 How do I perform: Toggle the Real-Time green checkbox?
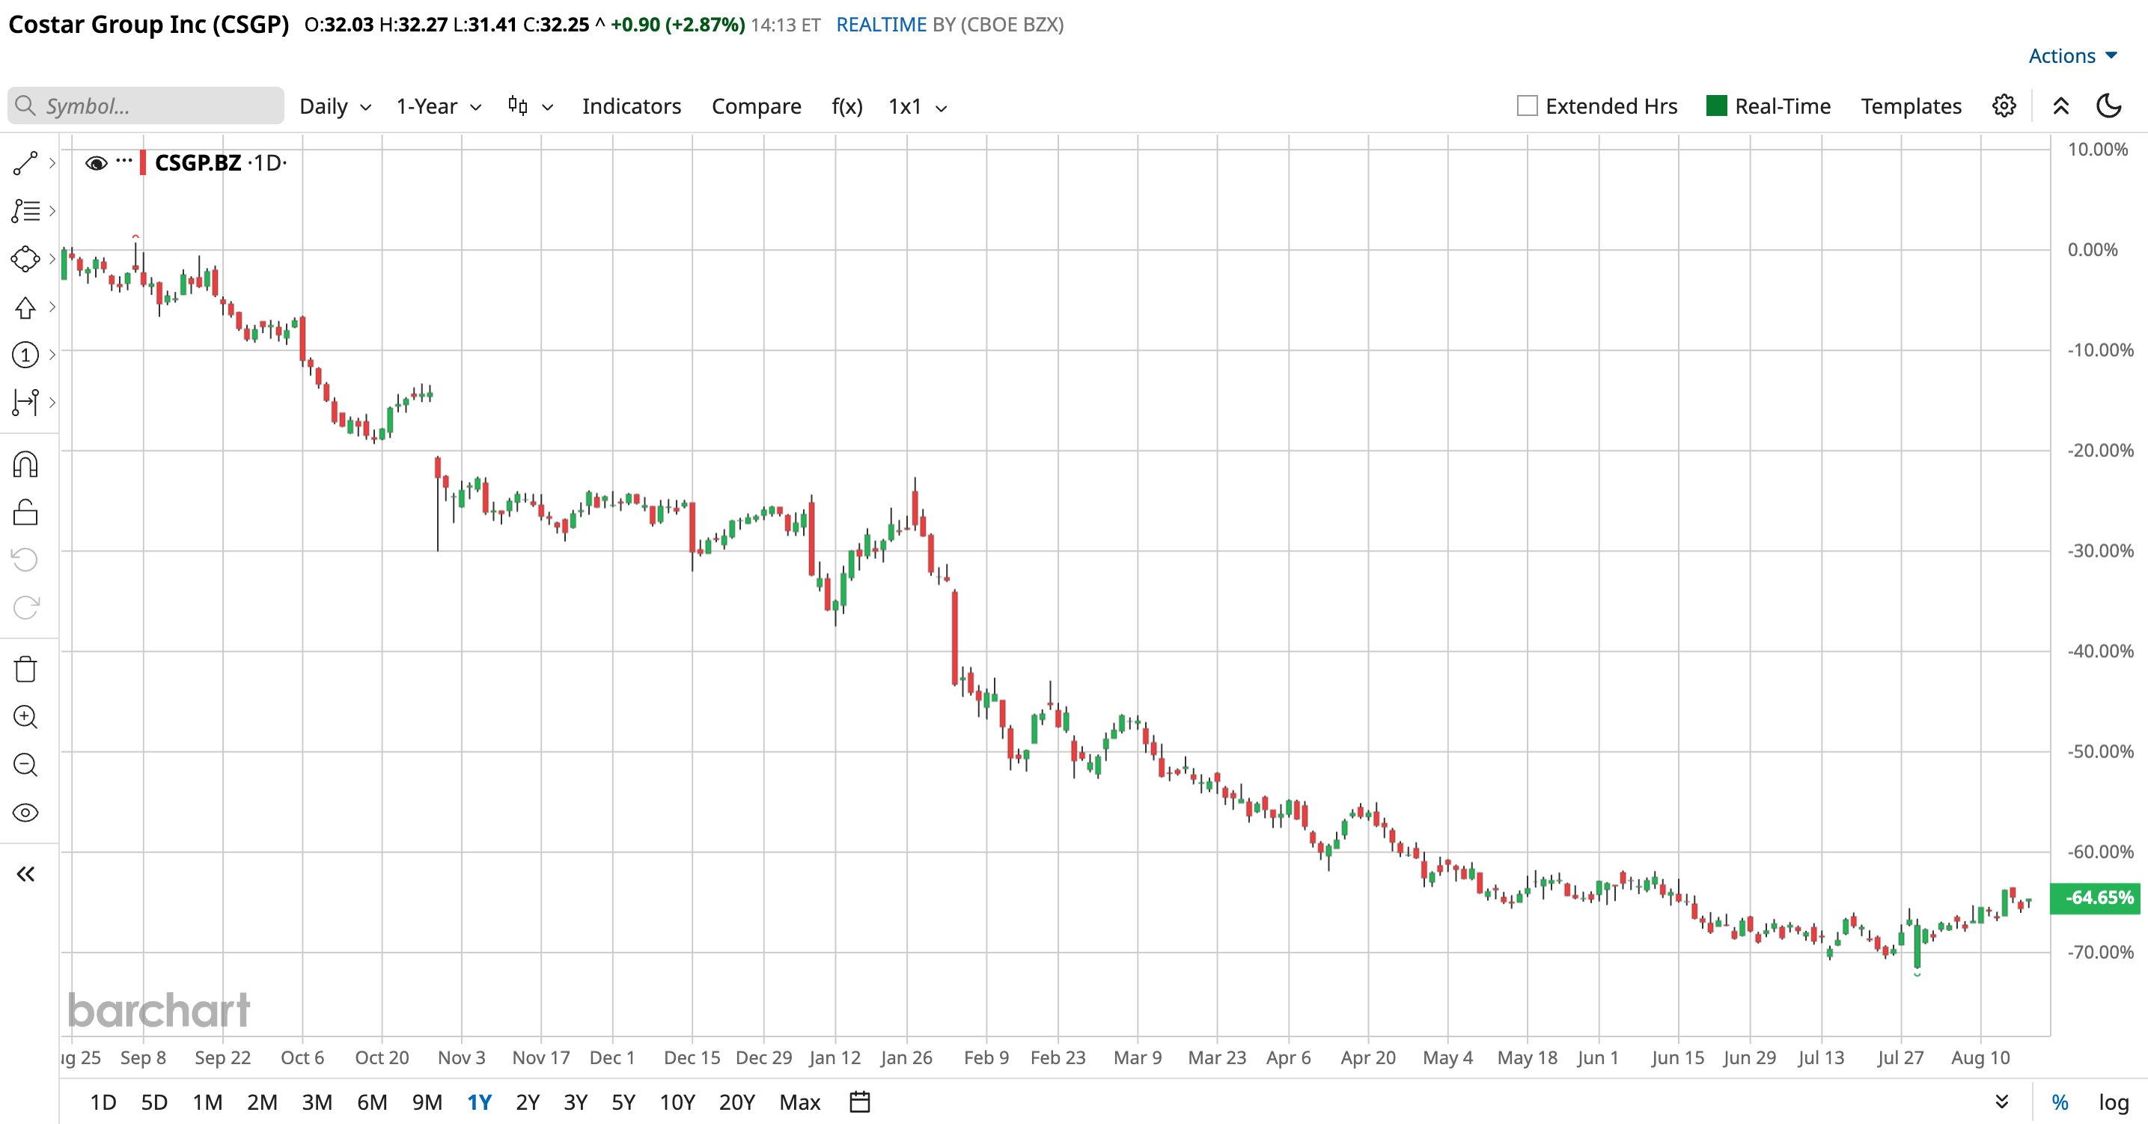1716,106
